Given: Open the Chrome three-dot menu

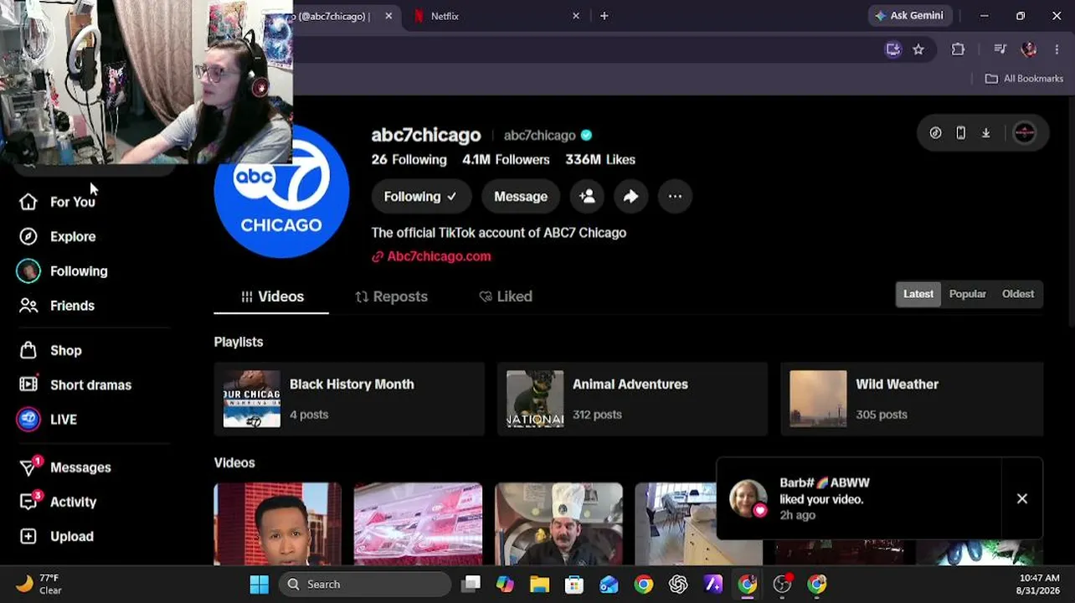Looking at the screenshot, I should [x=1057, y=49].
